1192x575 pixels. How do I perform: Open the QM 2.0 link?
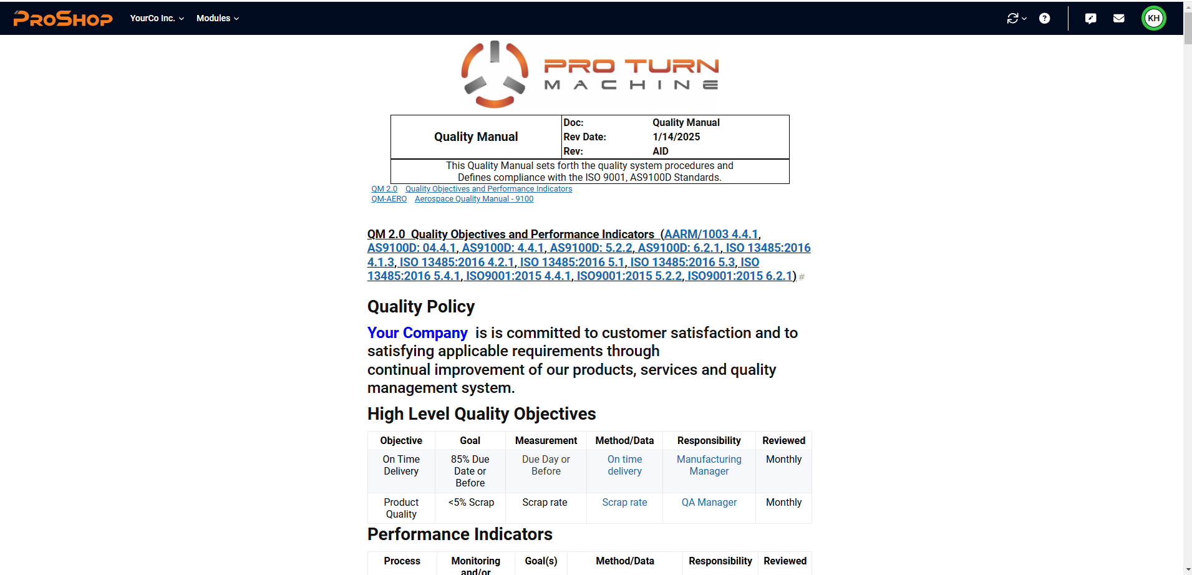(x=384, y=189)
